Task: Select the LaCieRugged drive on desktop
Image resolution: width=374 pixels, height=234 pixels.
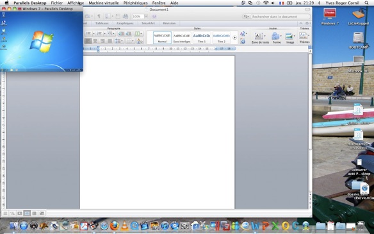Action: click(358, 16)
